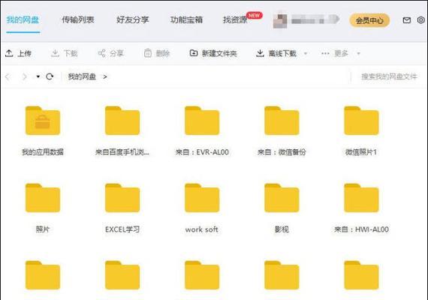Image resolution: width=428 pixels, height=300 pixels.
Task: Expand the 更多 dropdown arrow
Action: (x=359, y=53)
